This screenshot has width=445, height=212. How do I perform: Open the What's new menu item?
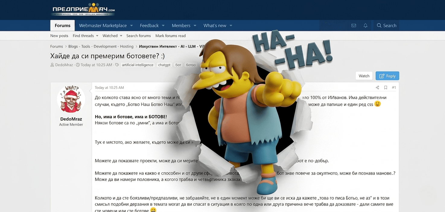coord(215,26)
